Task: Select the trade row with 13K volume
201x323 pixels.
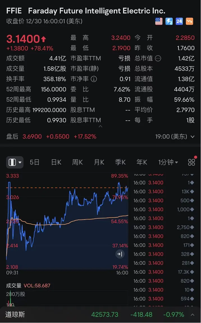Action: [x=164, y=192]
